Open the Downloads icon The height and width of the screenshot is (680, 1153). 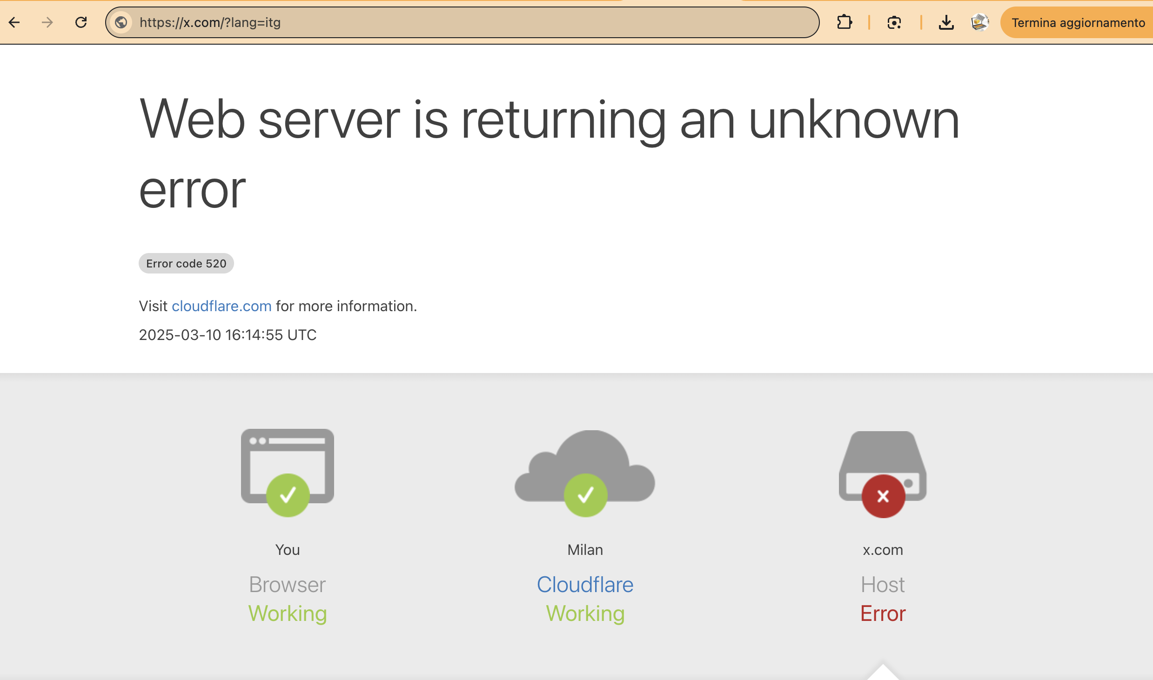[946, 22]
